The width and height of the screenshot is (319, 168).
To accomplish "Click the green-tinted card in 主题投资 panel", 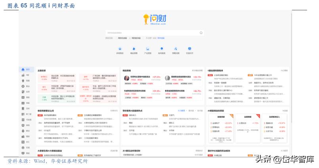I will click(x=57, y=98).
